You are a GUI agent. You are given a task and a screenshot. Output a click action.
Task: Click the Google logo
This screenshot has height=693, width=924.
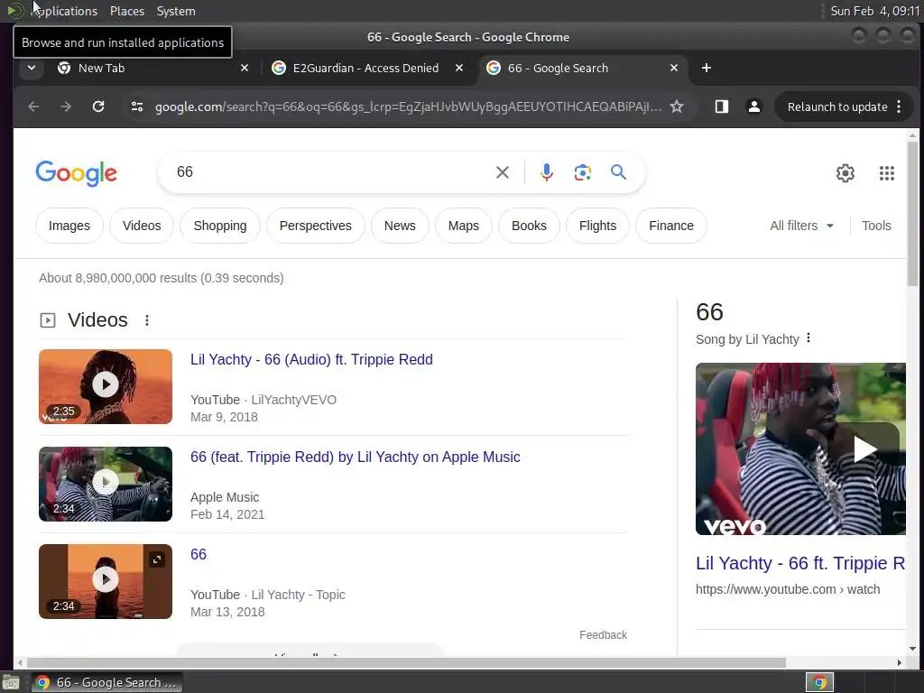coord(76,173)
